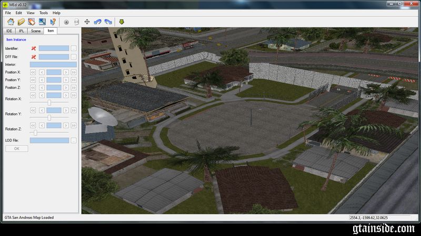The height and width of the screenshot is (236, 421).
Task: Decrease Position Y with < button
Action: [42, 80]
